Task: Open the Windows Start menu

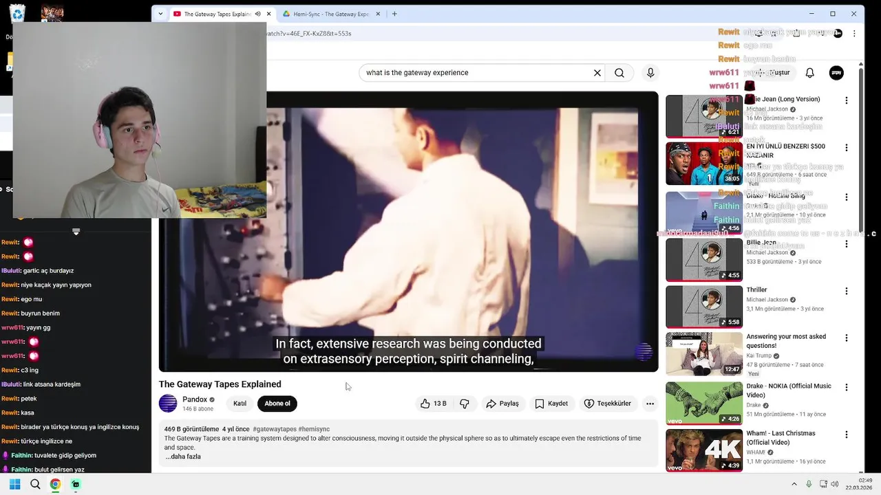Action: [14, 484]
